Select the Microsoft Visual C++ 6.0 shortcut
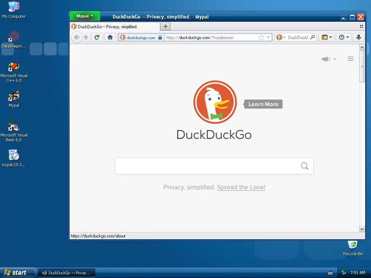 14,72
